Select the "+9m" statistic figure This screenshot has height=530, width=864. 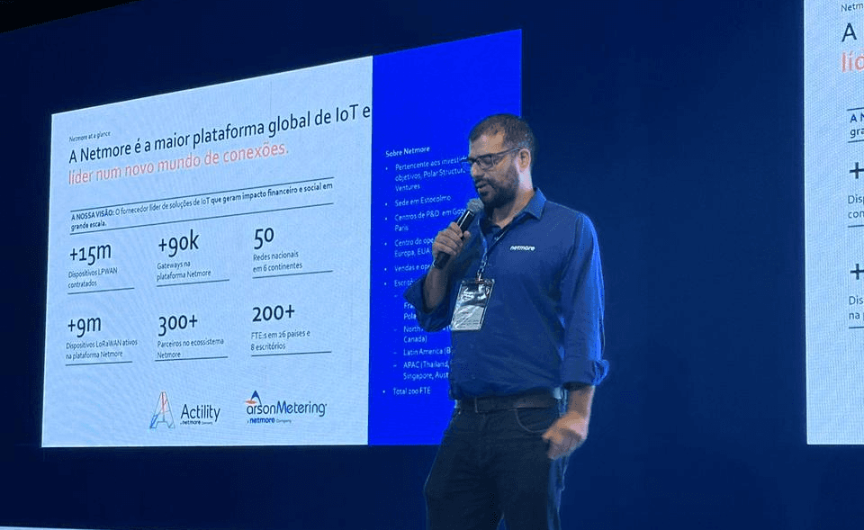pyautogui.click(x=85, y=325)
